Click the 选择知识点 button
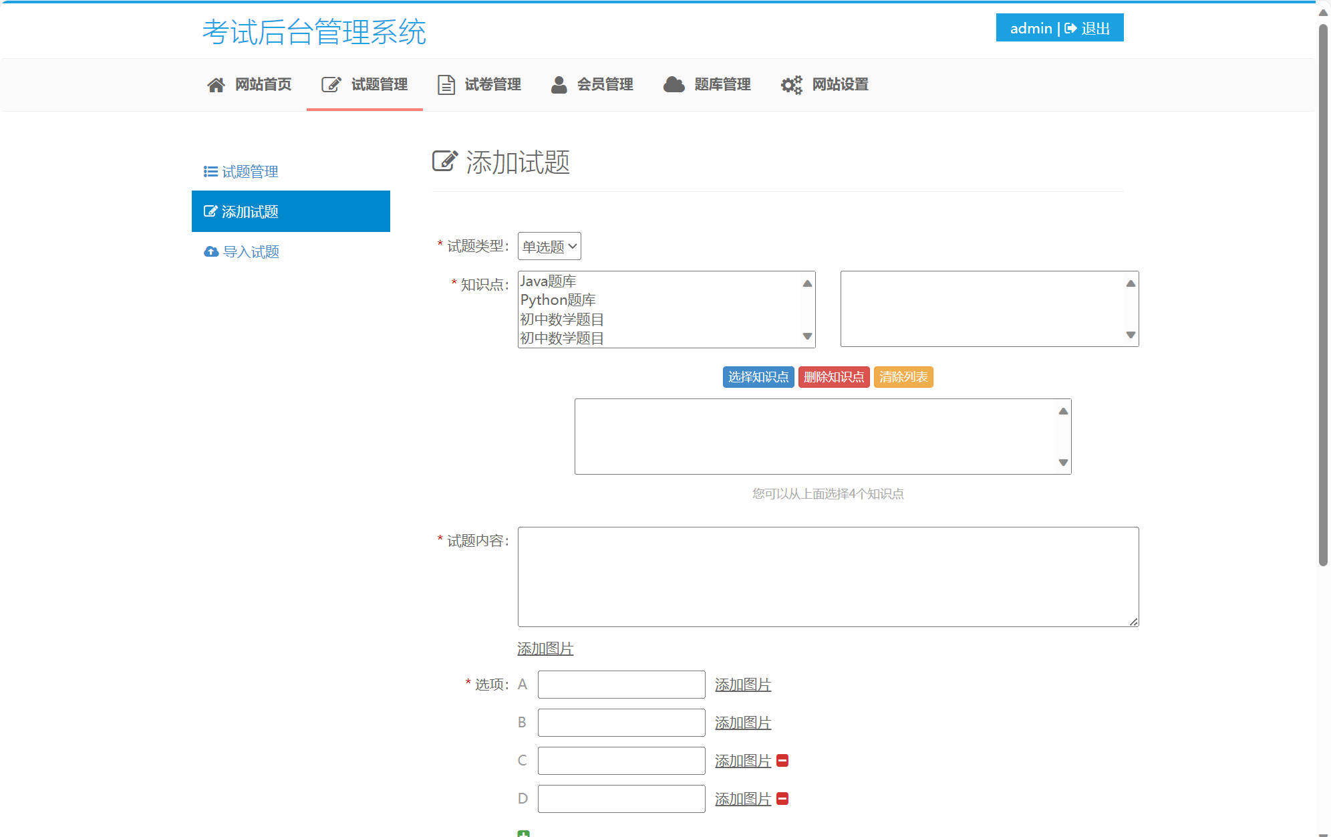Screen dimensions: 1331x837 click(x=758, y=376)
